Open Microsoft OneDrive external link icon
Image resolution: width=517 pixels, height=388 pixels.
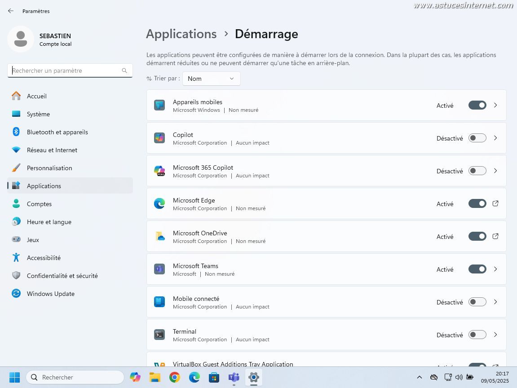tap(495, 236)
